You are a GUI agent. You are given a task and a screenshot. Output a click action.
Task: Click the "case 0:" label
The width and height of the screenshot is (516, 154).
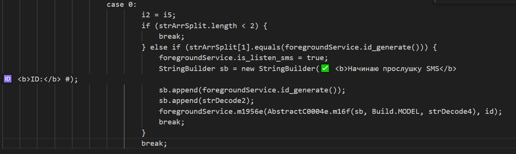click(x=122, y=5)
